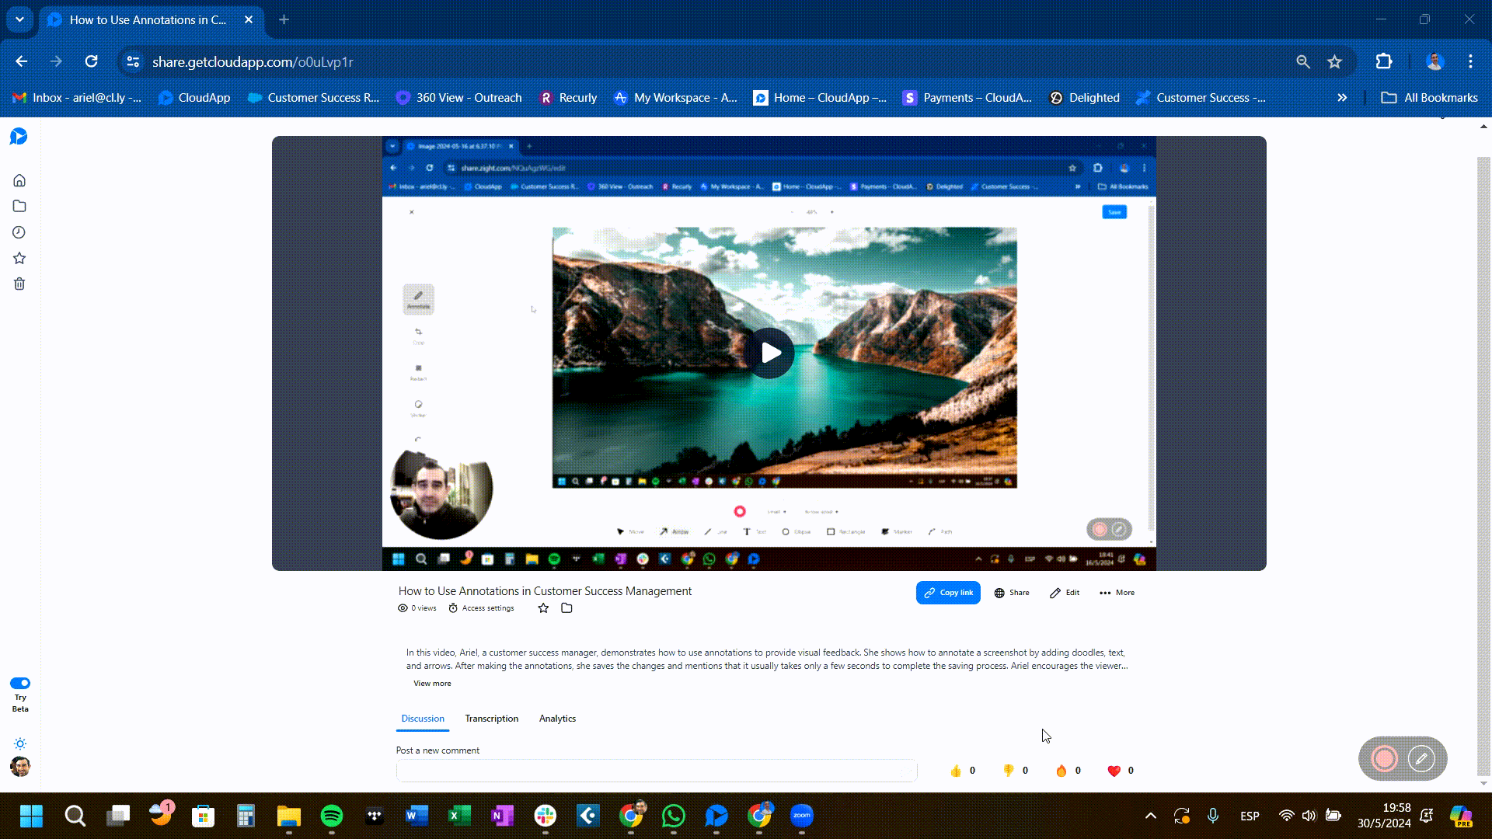
Task: Open Zoom from taskbar
Action: (802, 816)
